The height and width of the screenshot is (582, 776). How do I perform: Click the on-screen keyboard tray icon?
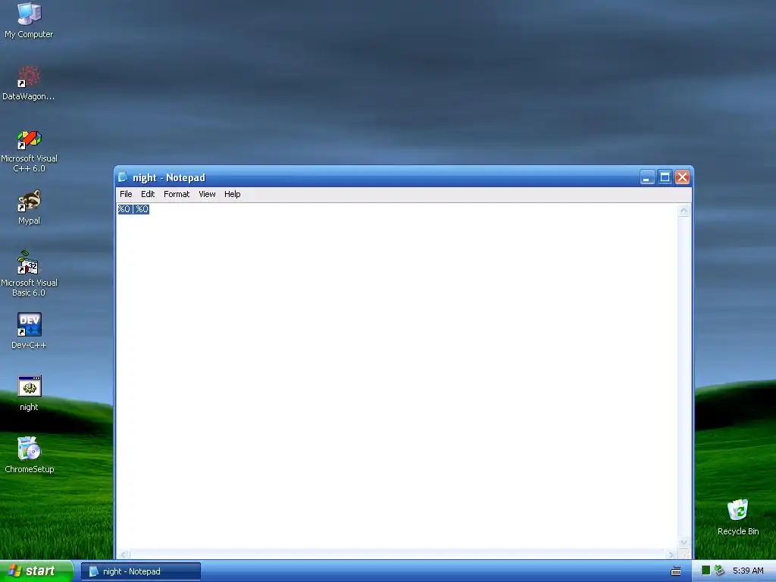pos(675,571)
